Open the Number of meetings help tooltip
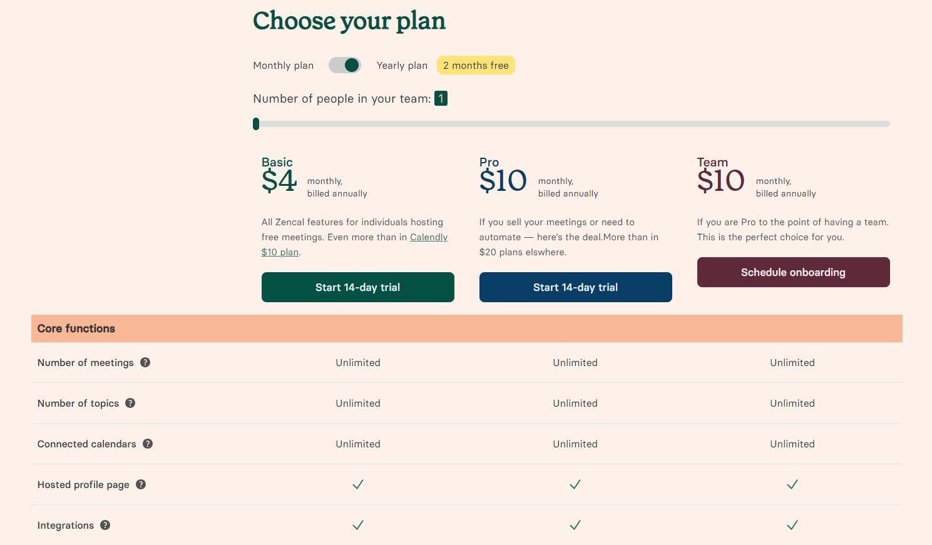This screenshot has height=545, width=932. pyautogui.click(x=145, y=362)
